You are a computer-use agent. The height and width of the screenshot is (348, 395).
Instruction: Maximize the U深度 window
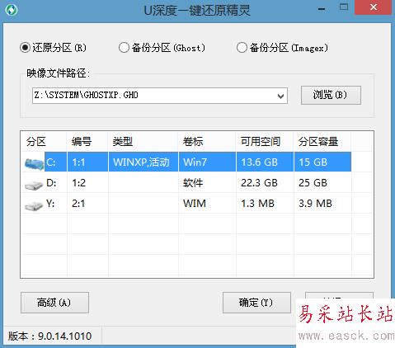pos(344,7)
